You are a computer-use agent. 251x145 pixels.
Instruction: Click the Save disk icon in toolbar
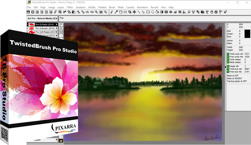28,12
